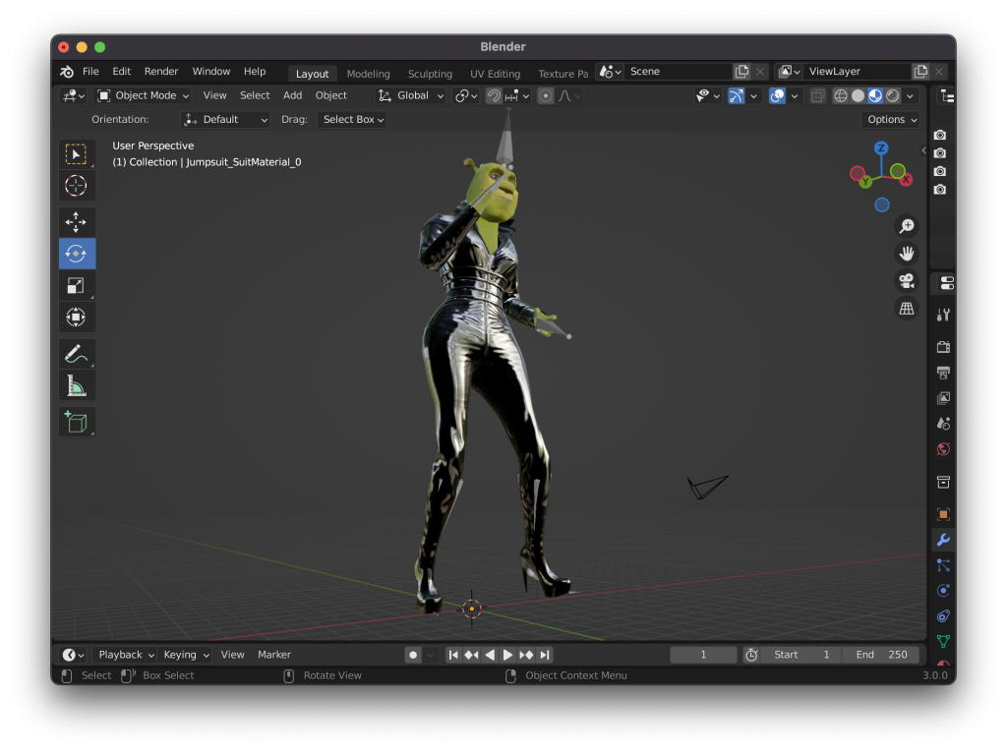
Task: Toggle show overlays button
Action: point(777,95)
